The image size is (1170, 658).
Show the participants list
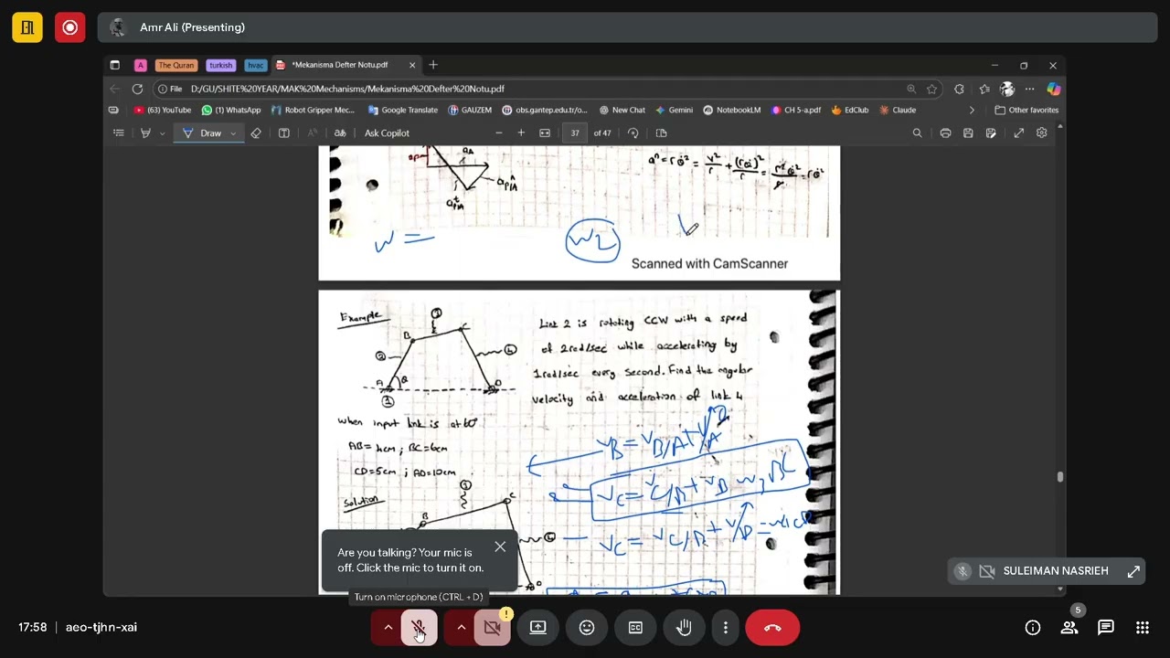(1069, 628)
